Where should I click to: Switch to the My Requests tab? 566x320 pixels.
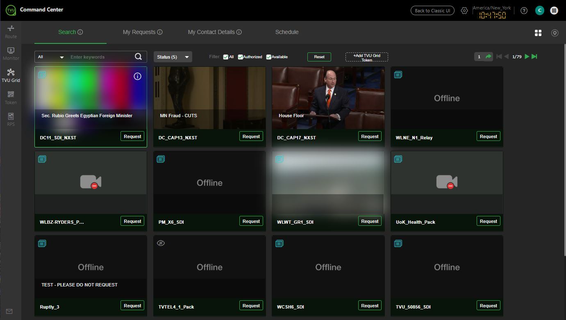coord(140,32)
